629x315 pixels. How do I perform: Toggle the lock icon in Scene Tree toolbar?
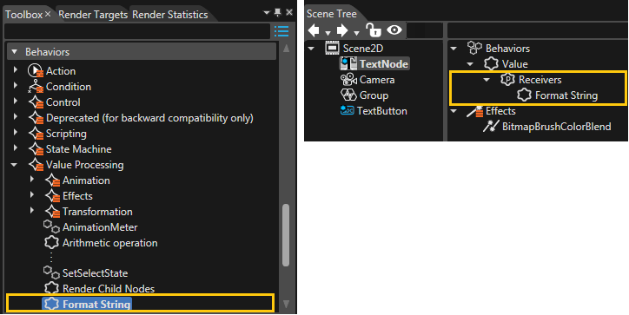pos(373,30)
